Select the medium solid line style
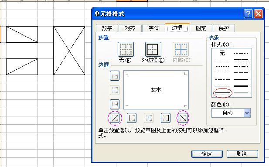The height and width of the screenshot is (167, 269). pos(241,79)
